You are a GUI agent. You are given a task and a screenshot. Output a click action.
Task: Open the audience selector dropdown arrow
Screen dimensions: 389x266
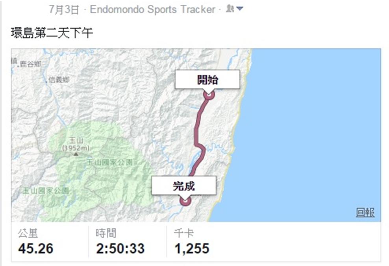[x=240, y=9]
